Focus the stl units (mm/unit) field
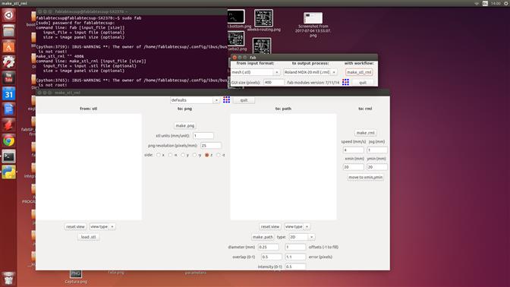 (x=203, y=136)
